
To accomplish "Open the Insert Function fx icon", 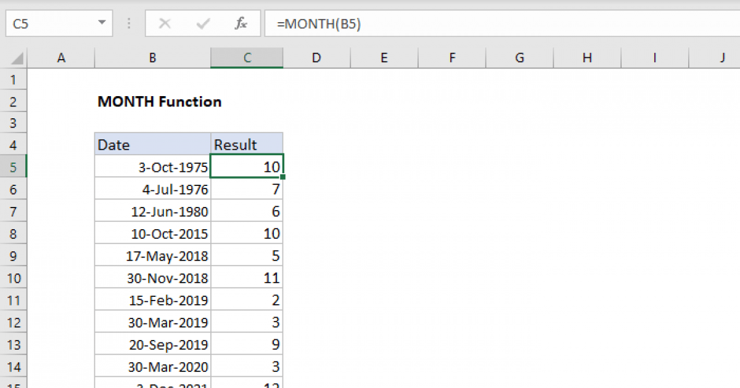I will 241,24.
